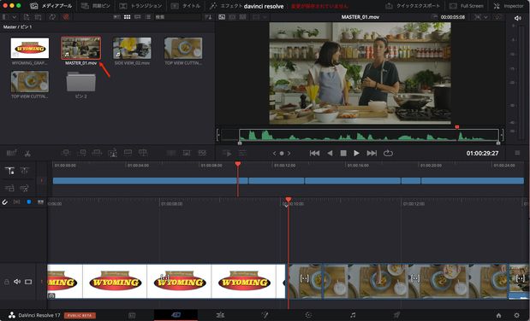Click the Fast Review icon

tap(227, 154)
